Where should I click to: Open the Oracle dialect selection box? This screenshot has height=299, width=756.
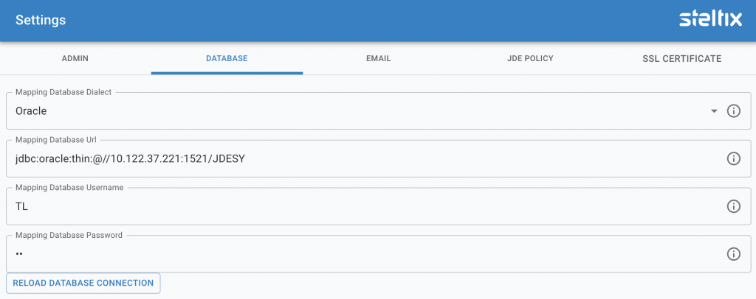354,111
